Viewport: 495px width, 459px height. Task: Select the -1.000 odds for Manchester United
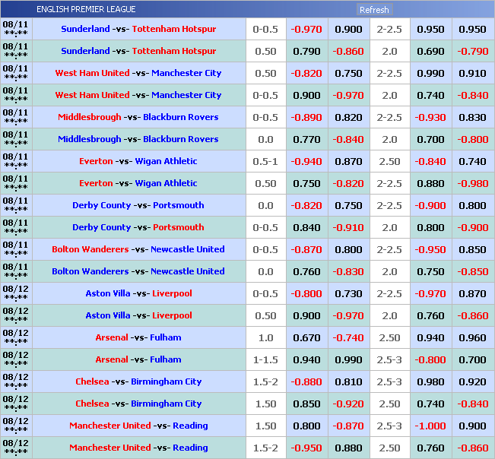click(x=430, y=426)
